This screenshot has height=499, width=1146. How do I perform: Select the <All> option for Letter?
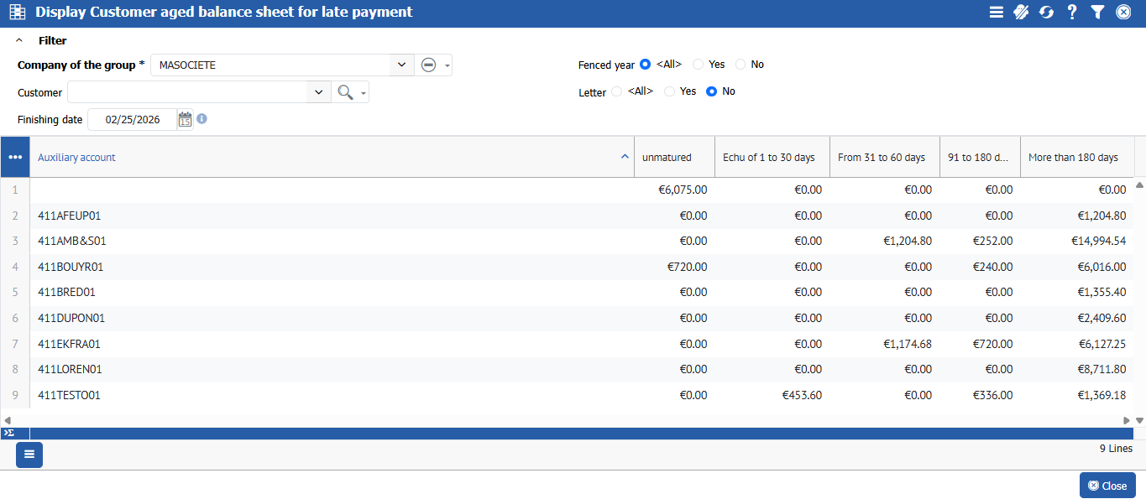pyautogui.click(x=617, y=91)
